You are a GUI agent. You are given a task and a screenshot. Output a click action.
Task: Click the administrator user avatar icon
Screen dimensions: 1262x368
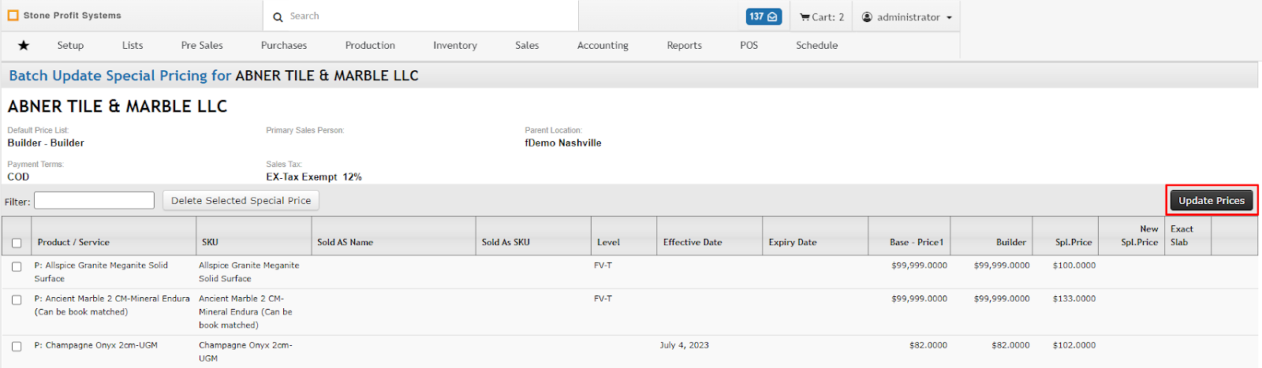(x=867, y=17)
